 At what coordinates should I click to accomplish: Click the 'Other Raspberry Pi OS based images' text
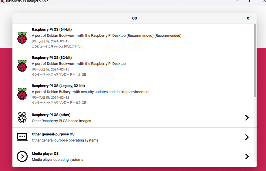pyautogui.click(x=61, y=121)
